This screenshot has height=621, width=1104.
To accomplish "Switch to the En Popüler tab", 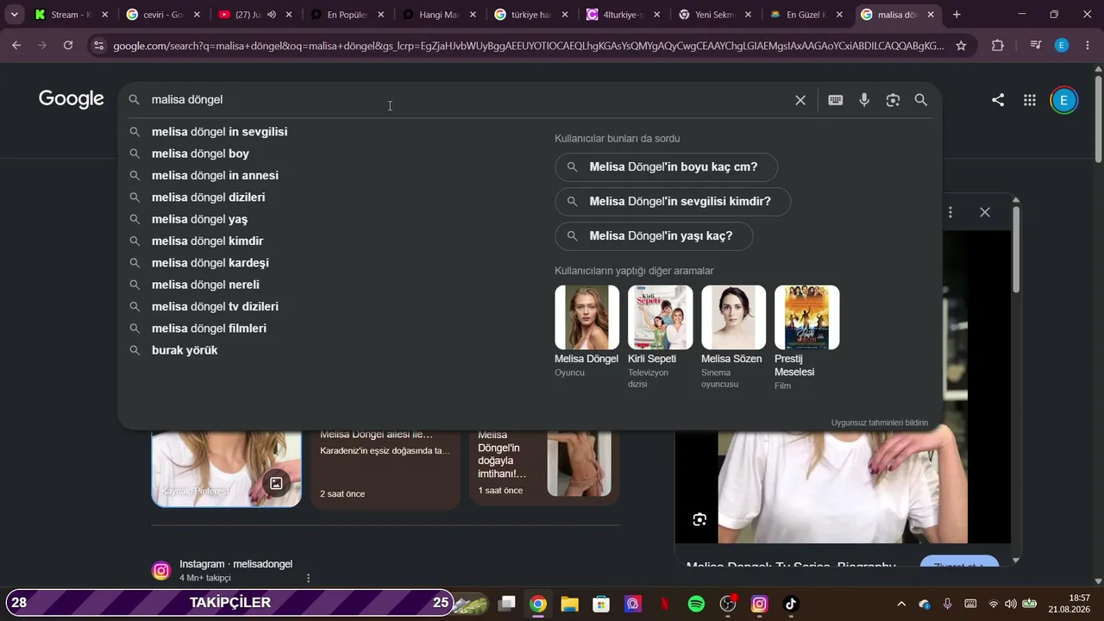I will (x=348, y=15).
